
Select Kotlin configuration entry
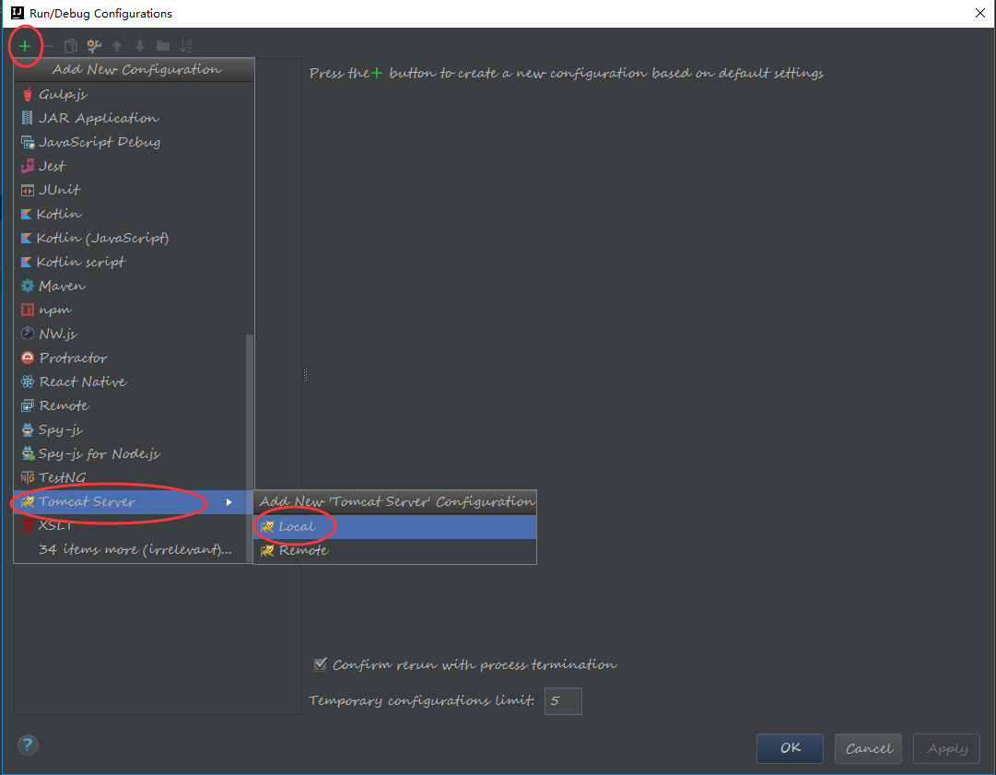134,214
